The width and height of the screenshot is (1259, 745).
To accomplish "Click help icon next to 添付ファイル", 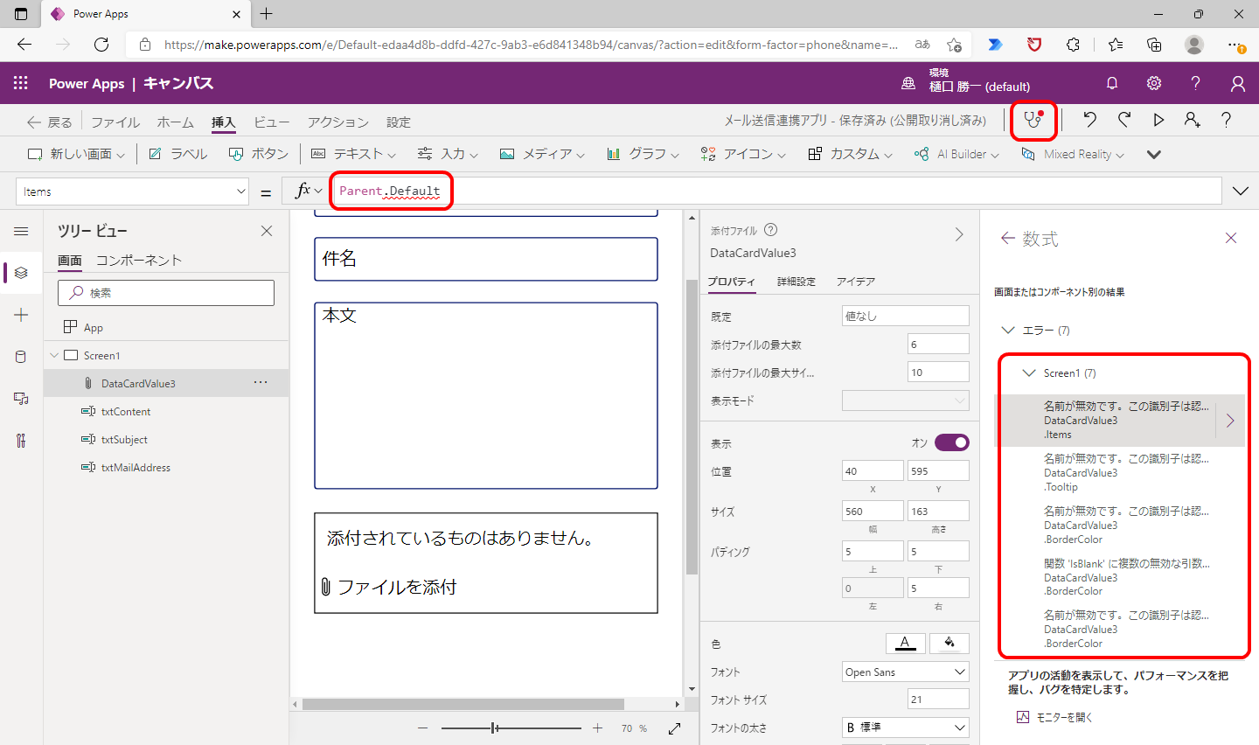I will pos(770,230).
